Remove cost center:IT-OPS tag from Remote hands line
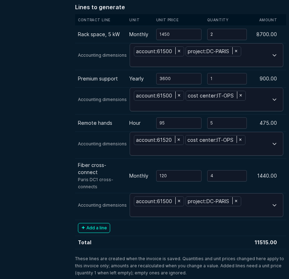 [x=240, y=140]
